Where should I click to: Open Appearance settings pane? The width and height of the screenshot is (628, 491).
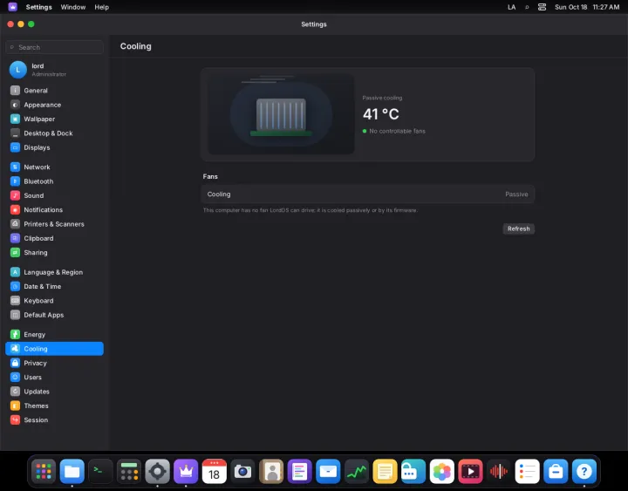tap(54, 105)
